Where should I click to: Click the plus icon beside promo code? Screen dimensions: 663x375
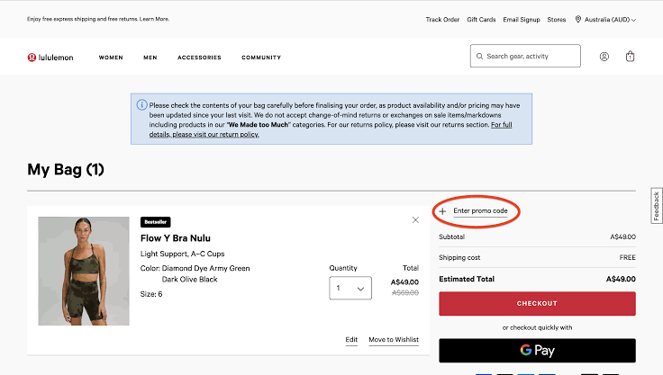point(442,211)
